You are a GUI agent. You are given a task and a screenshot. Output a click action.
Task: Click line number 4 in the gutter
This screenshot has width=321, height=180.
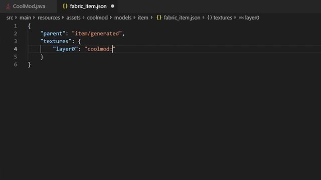(x=16, y=49)
